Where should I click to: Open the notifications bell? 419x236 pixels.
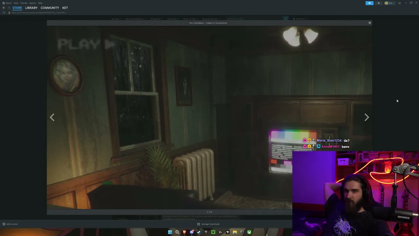(x=379, y=3)
